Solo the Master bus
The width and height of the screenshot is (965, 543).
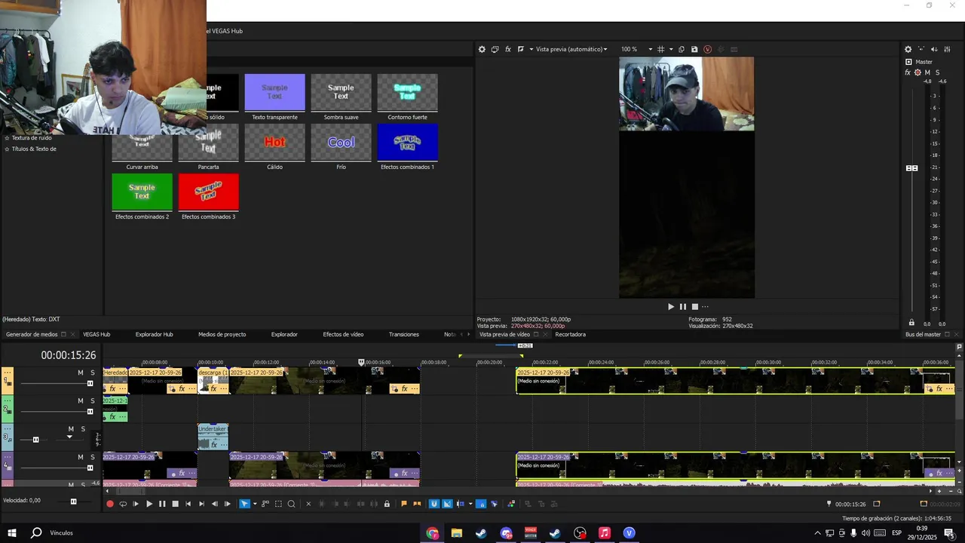(938, 72)
